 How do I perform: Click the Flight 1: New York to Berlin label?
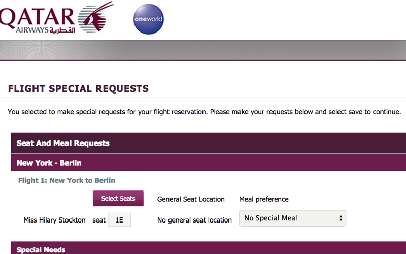(x=66, y=180)
